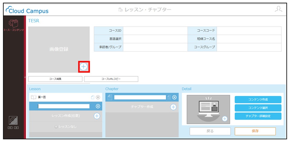Open the user profile icon at top right

click(x=278, y=9)
